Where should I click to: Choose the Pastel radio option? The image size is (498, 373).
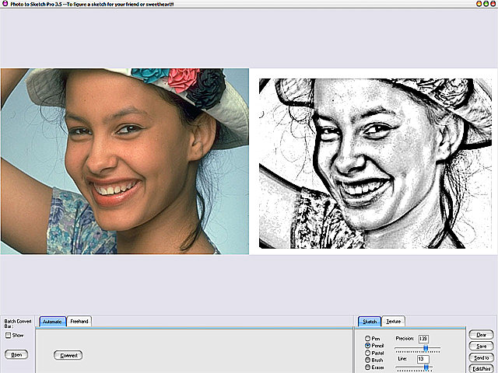(x=367, y=353)
